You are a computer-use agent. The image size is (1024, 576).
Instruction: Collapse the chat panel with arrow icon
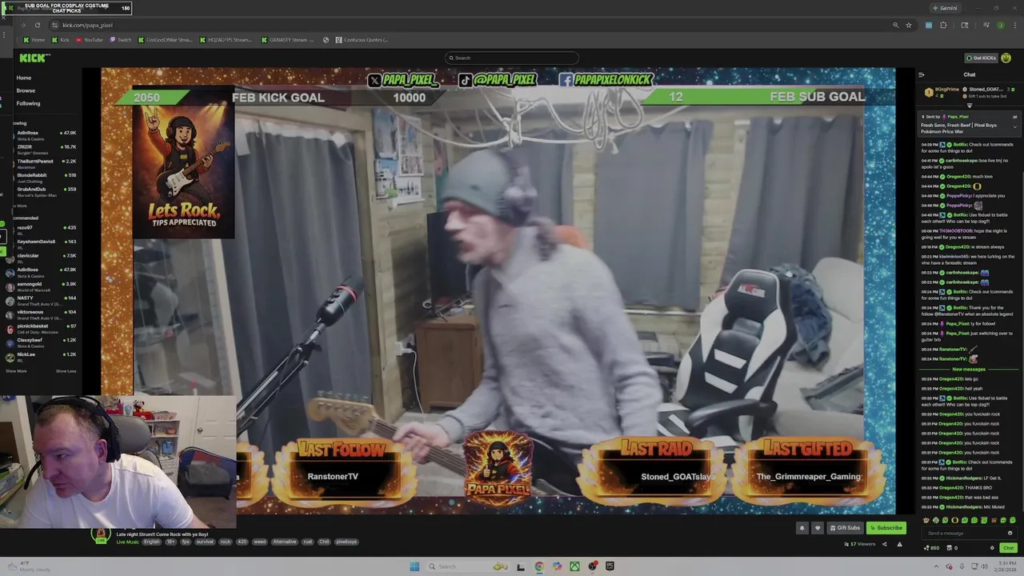921,74
